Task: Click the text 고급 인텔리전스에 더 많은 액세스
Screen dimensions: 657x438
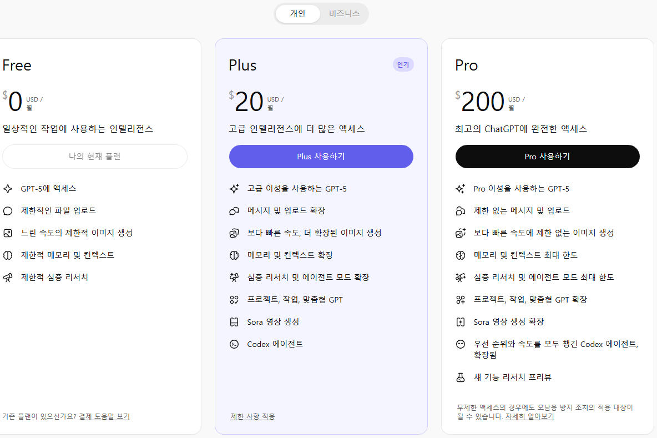Action: [x=297, y=129]
